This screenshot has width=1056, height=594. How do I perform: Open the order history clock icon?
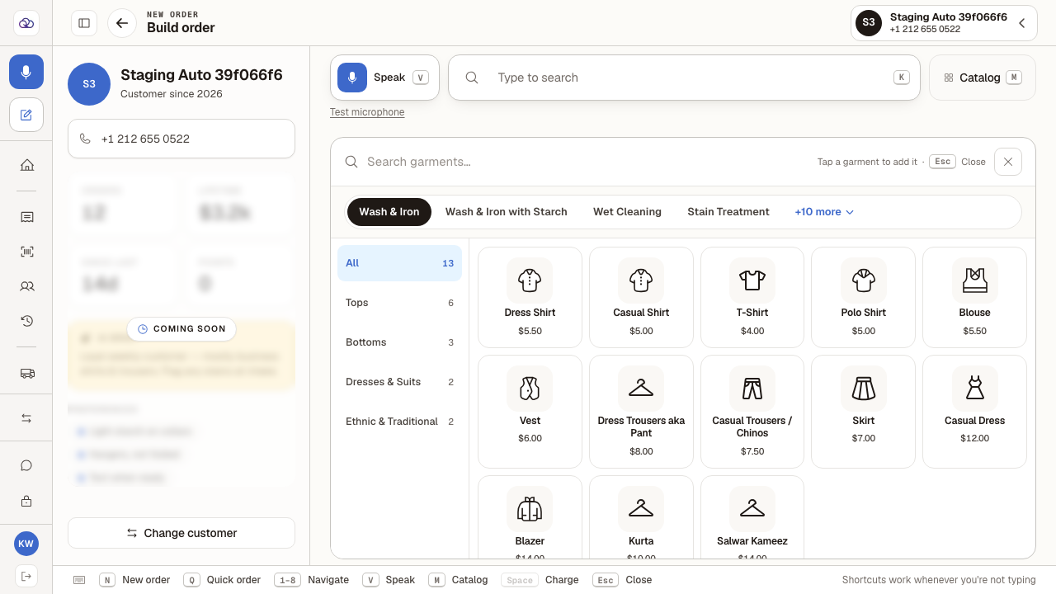point(26,321)
